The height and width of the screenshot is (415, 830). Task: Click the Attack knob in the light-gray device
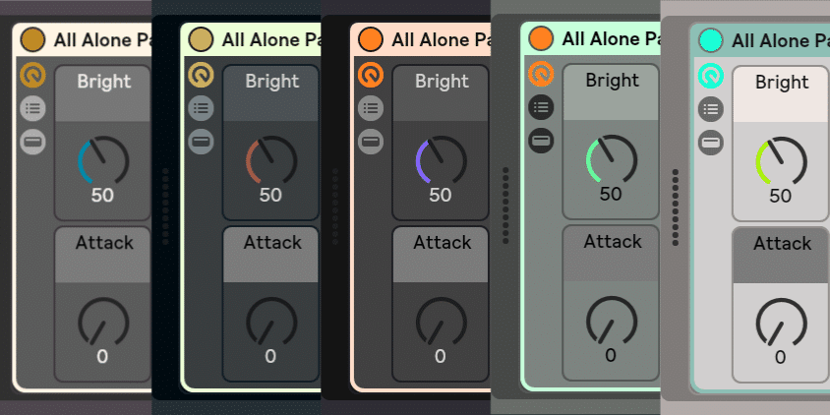[x=780, y=323]
